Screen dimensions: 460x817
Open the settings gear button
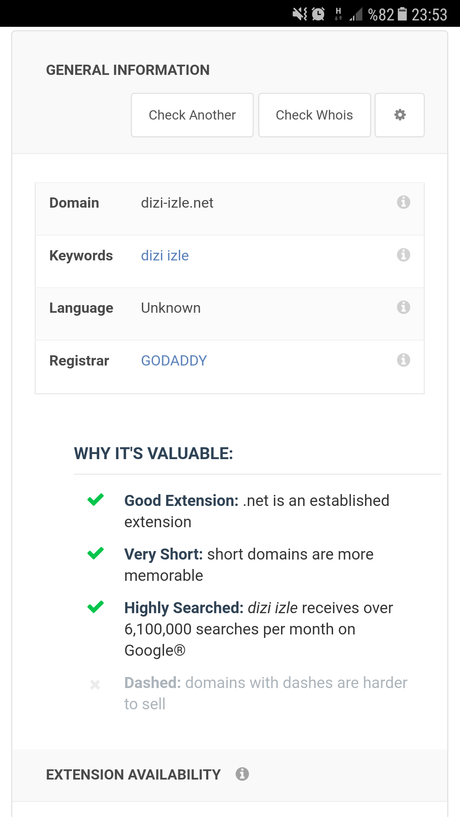click(x=400, y=115)
